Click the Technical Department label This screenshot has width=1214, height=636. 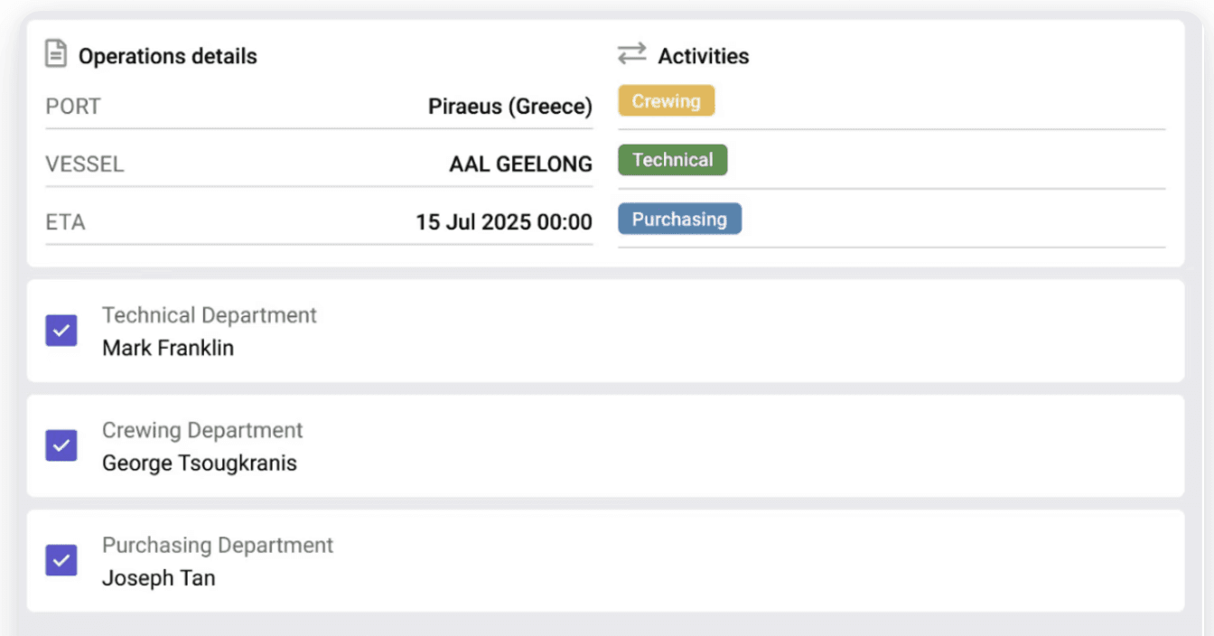click(x=209, y=315)
